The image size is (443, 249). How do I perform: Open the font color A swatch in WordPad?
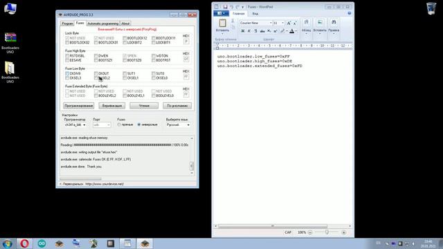[292, 31]
